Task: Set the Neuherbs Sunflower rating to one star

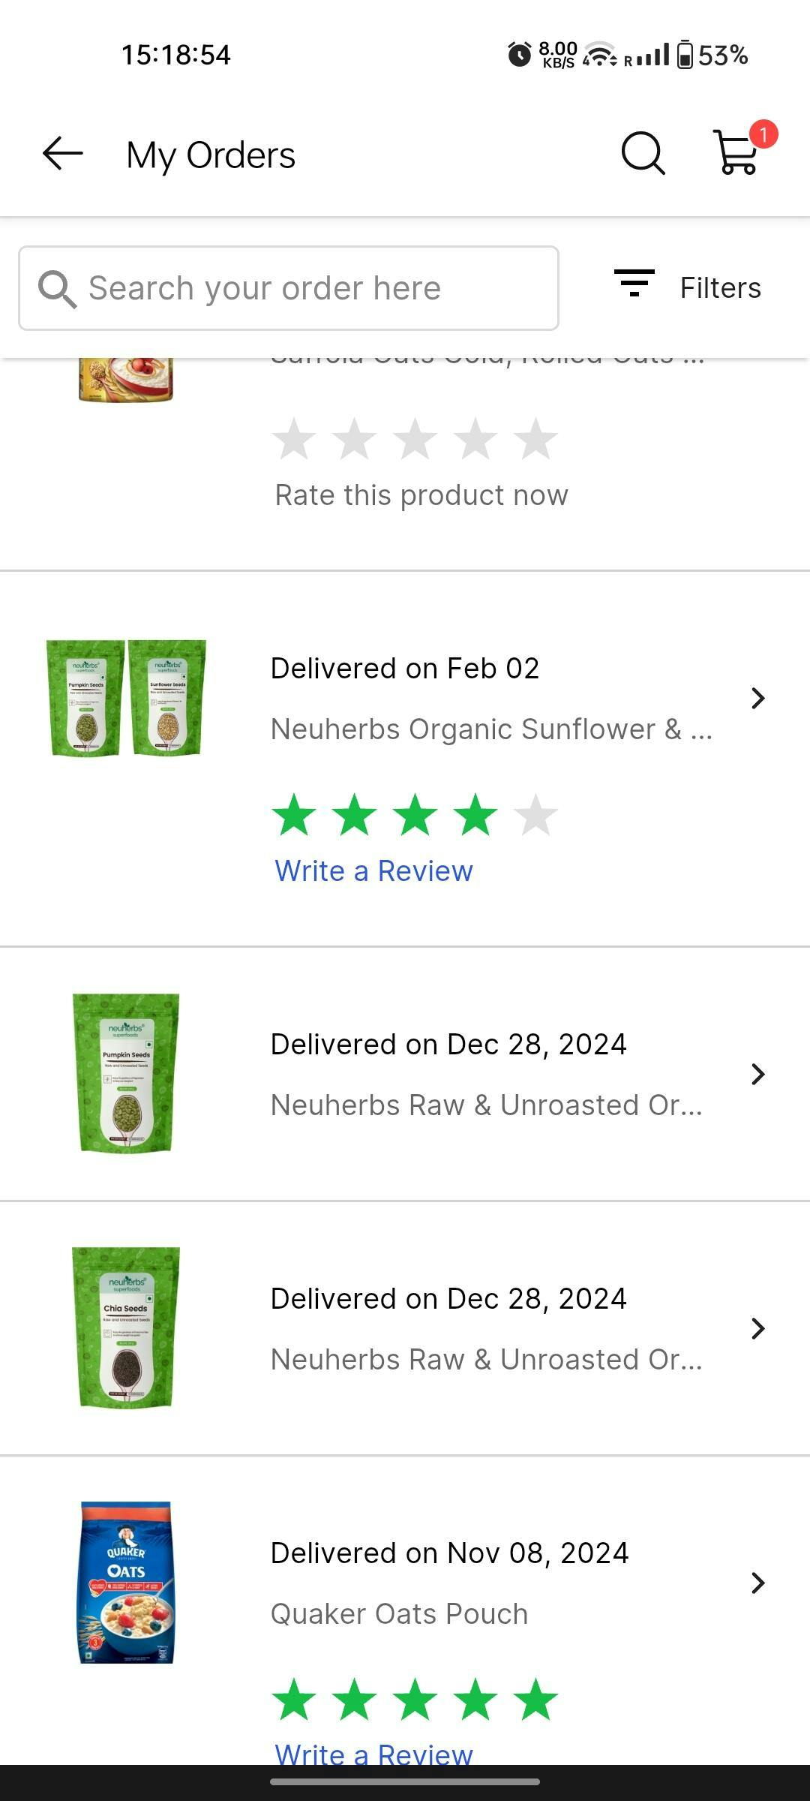Action: pos(294,815)
